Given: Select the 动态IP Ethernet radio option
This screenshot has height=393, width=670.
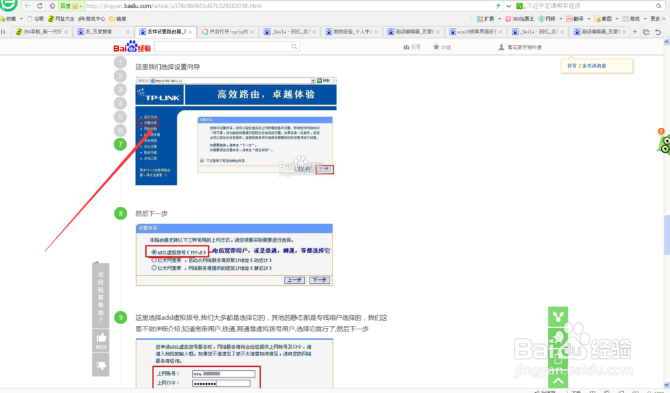Looking at the screenshot, I should 153,260.
